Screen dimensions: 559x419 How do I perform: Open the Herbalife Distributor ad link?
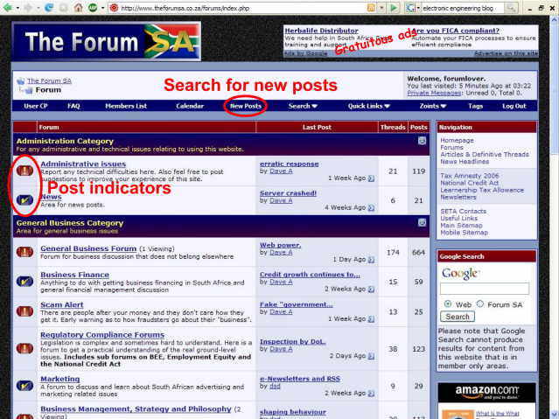coord(321,31)
